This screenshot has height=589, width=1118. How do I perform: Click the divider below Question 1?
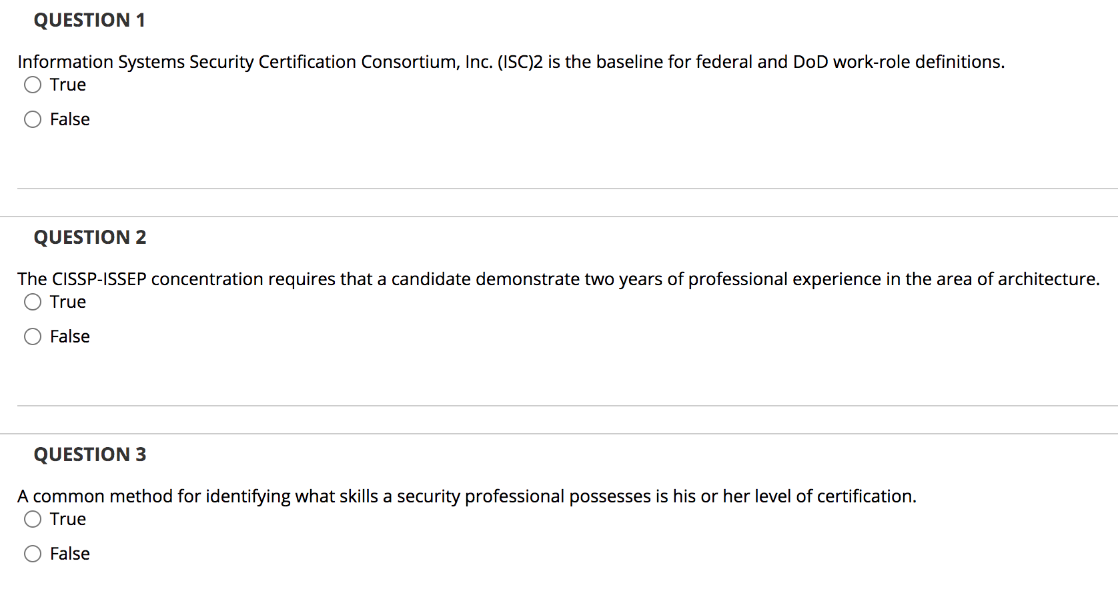pyautogui.click(x=559, y=188)
